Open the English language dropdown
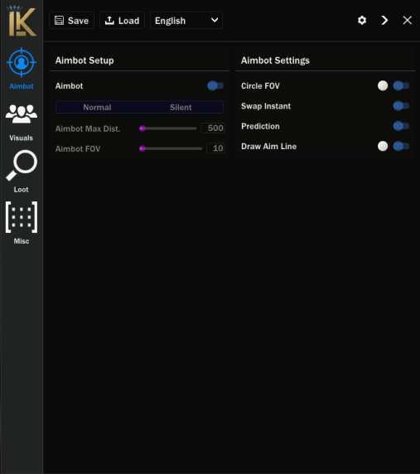This screenshot has height=474, width=420. click(x=186, y=20)
